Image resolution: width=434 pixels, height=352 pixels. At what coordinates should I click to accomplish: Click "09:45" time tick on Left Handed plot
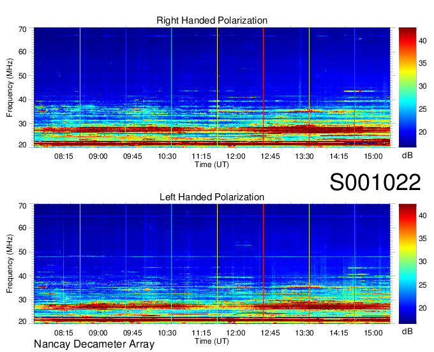click(x=133, y=333)
